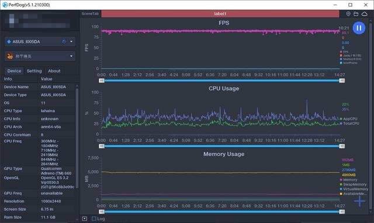The height and width of the screenshot is (223, 374).
Task: Toggle the VirtualMemory series legend entry
Action: (x=354, y=189)
